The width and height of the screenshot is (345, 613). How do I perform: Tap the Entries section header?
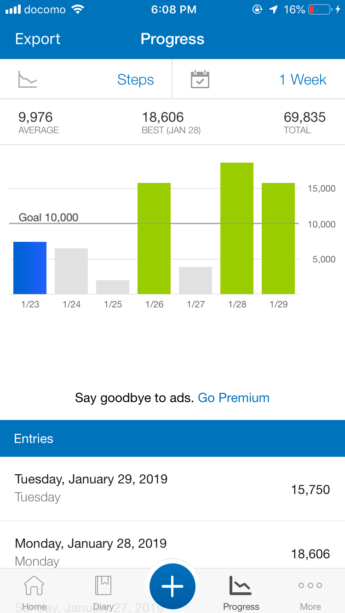click(x=172, y=438)
